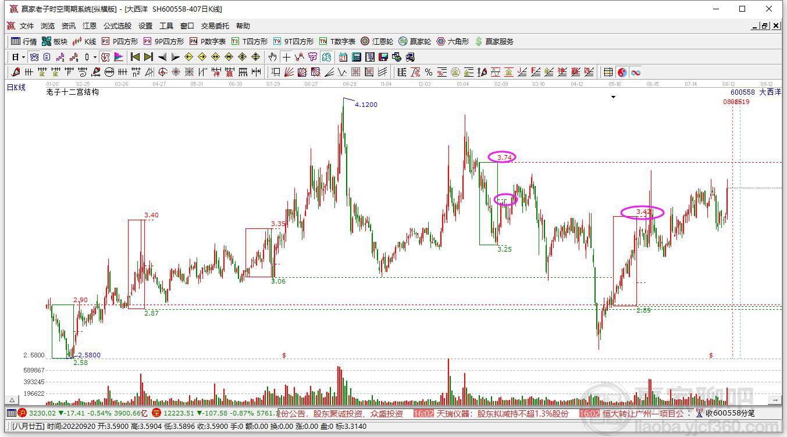Click the save floppy disk icon

(383, 57)
